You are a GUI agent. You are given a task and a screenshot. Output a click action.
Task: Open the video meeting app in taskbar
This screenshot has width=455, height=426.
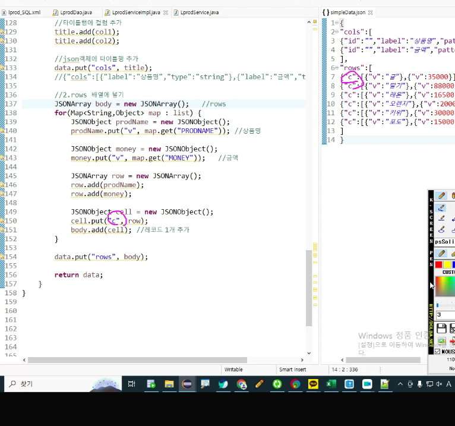point(367,384)
